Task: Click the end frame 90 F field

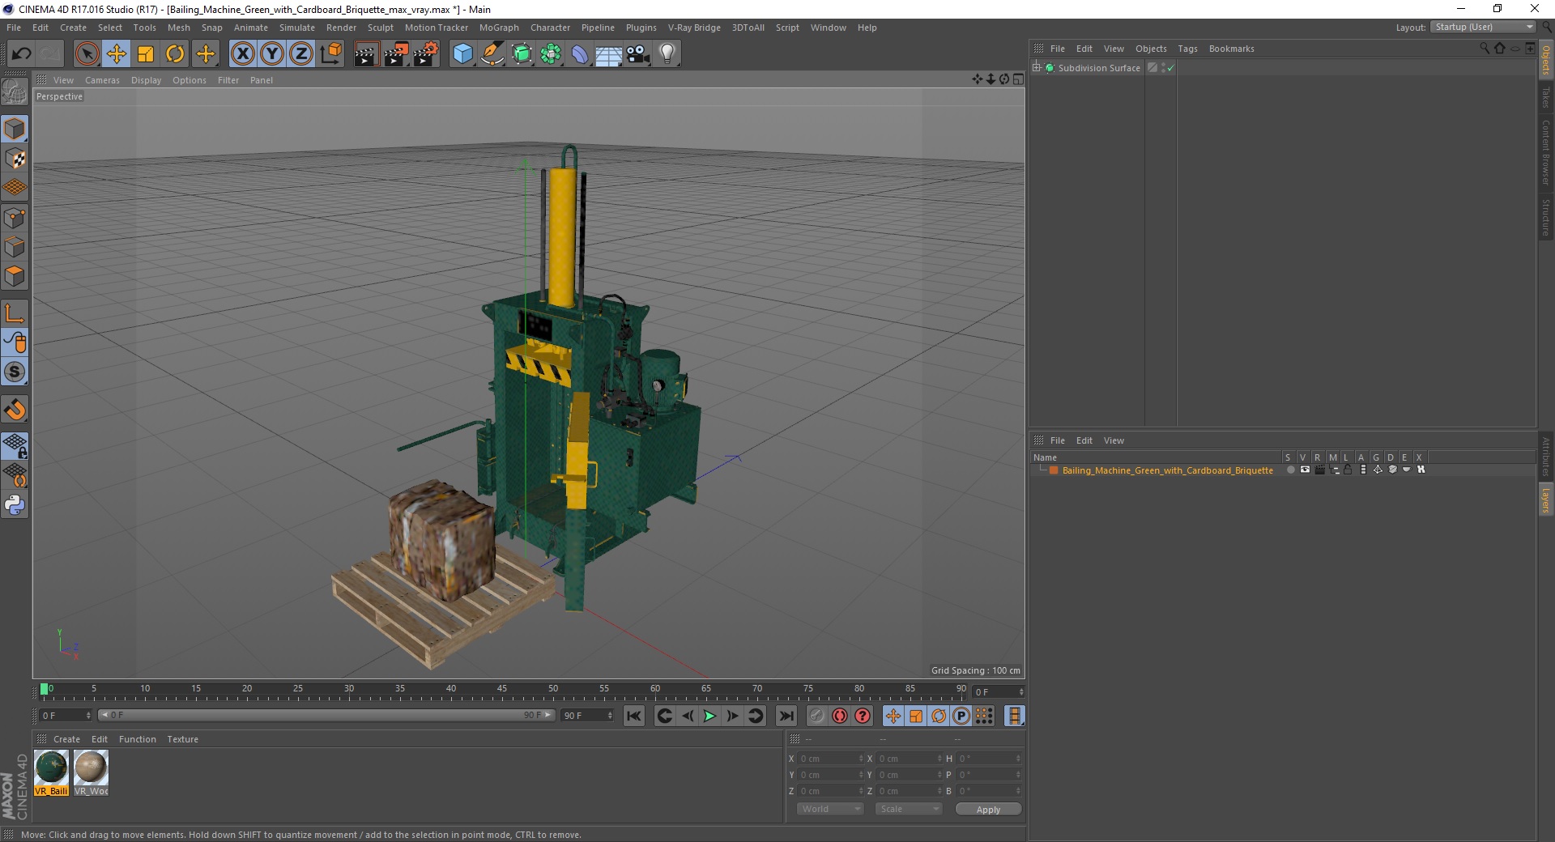Action: tap(588, 716)
